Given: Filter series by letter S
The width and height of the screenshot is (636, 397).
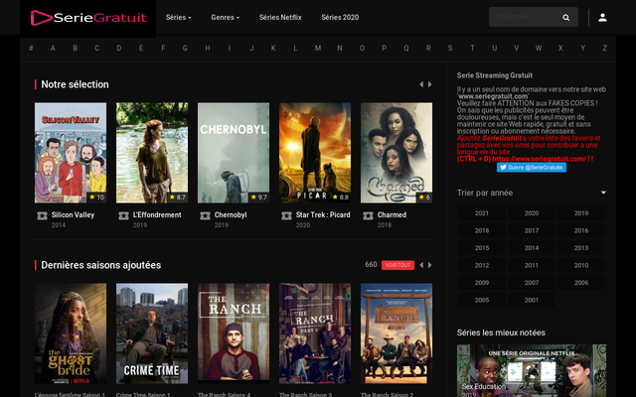Looking at the screenshot, I should coord(450,49).
